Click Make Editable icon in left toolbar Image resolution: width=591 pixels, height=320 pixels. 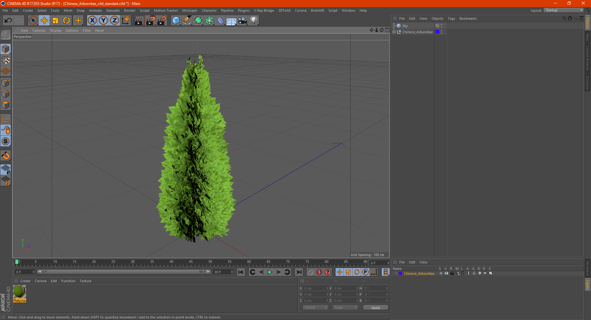(x=6, y=35)
